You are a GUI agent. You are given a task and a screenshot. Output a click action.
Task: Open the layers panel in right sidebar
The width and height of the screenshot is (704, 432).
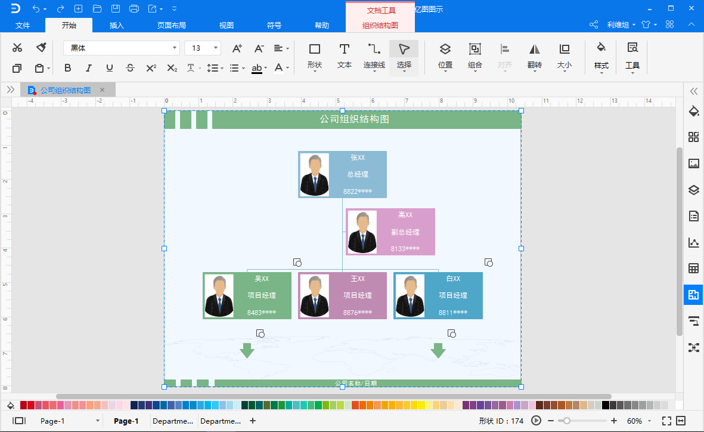(x=694, y=190)
